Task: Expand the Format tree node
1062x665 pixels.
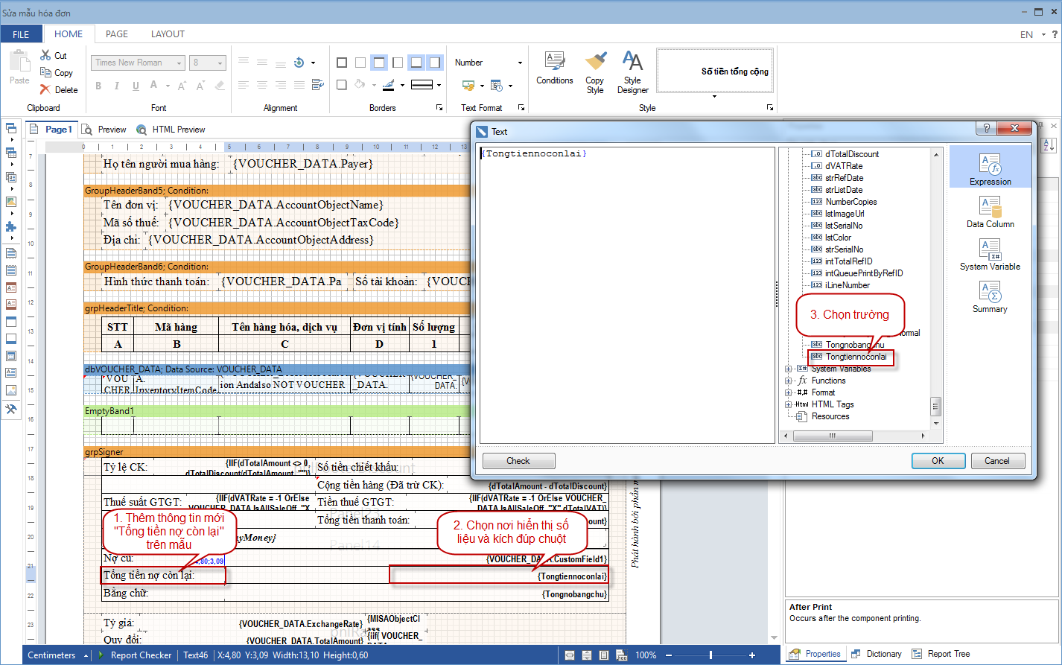Action: [788, 392]
